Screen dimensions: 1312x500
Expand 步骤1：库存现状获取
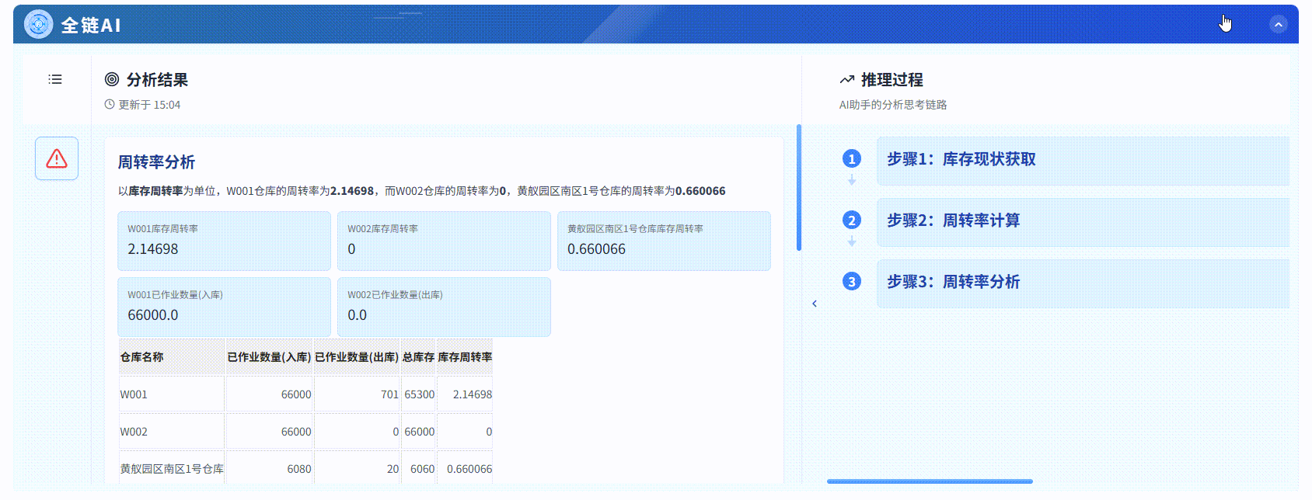[x=1082, y=160]
